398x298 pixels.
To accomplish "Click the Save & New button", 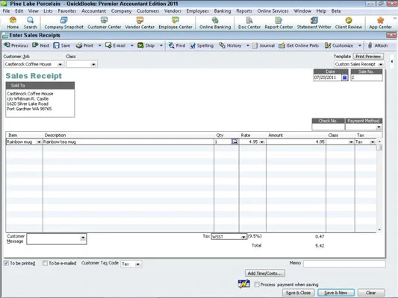I will 336,293.
